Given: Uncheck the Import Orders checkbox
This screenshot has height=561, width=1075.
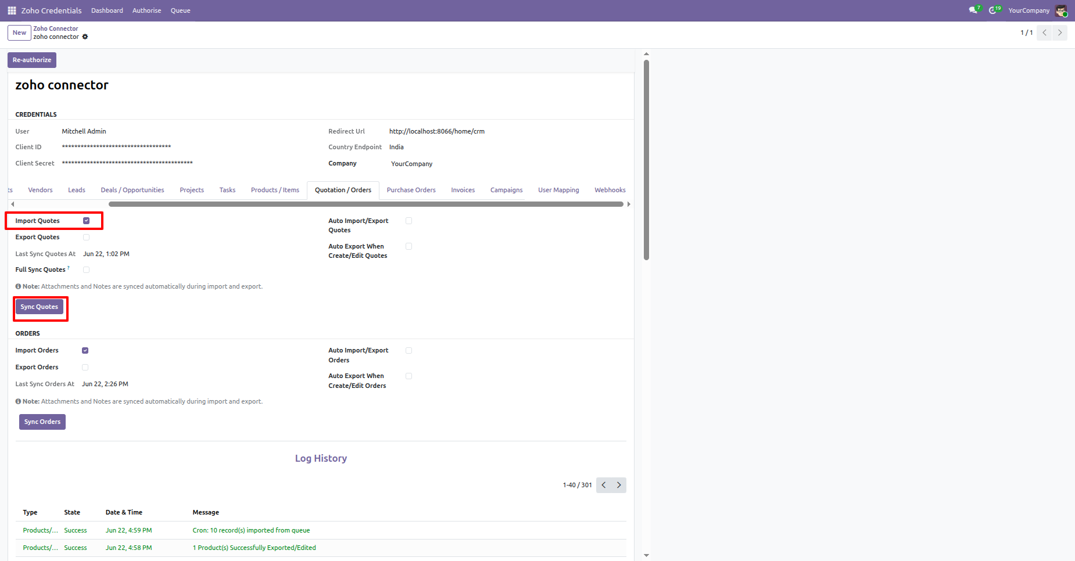Looking at the screenshot, I should (85, 350).
